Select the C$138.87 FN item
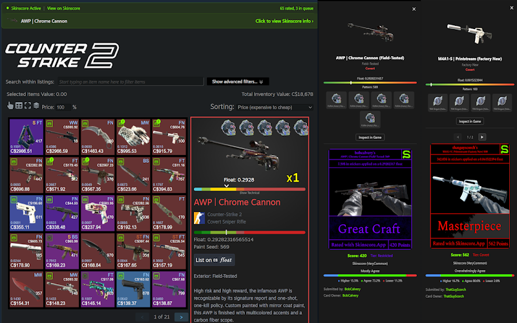Image resolution: width=517 pixels, height=323 pixels. 169,289
